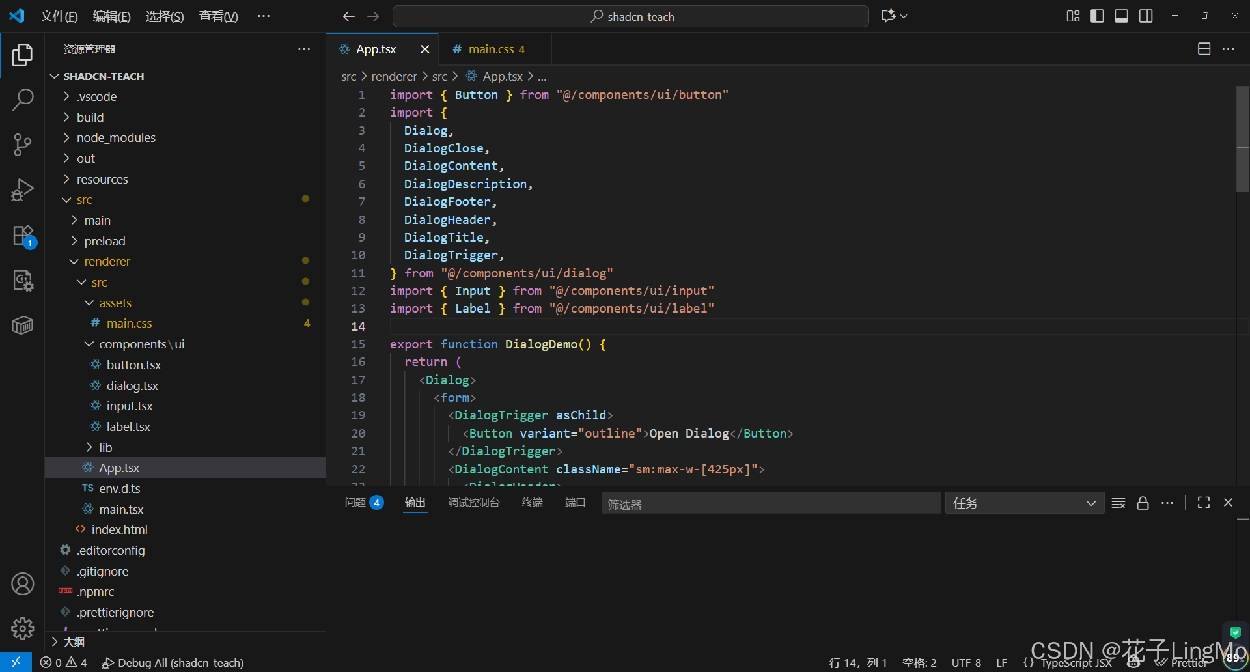Open the Search view in activity bar

(23, 100)
